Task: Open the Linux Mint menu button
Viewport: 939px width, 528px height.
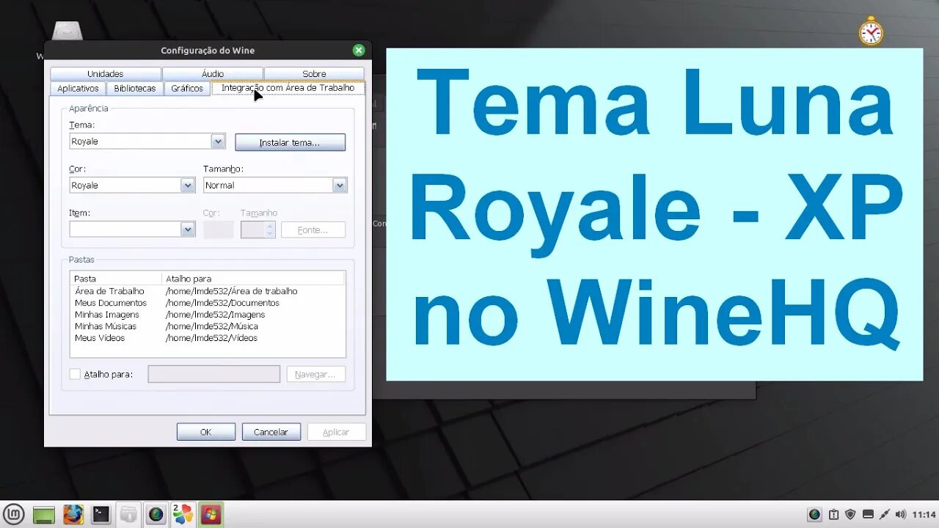Action: [x=14, y=514]
